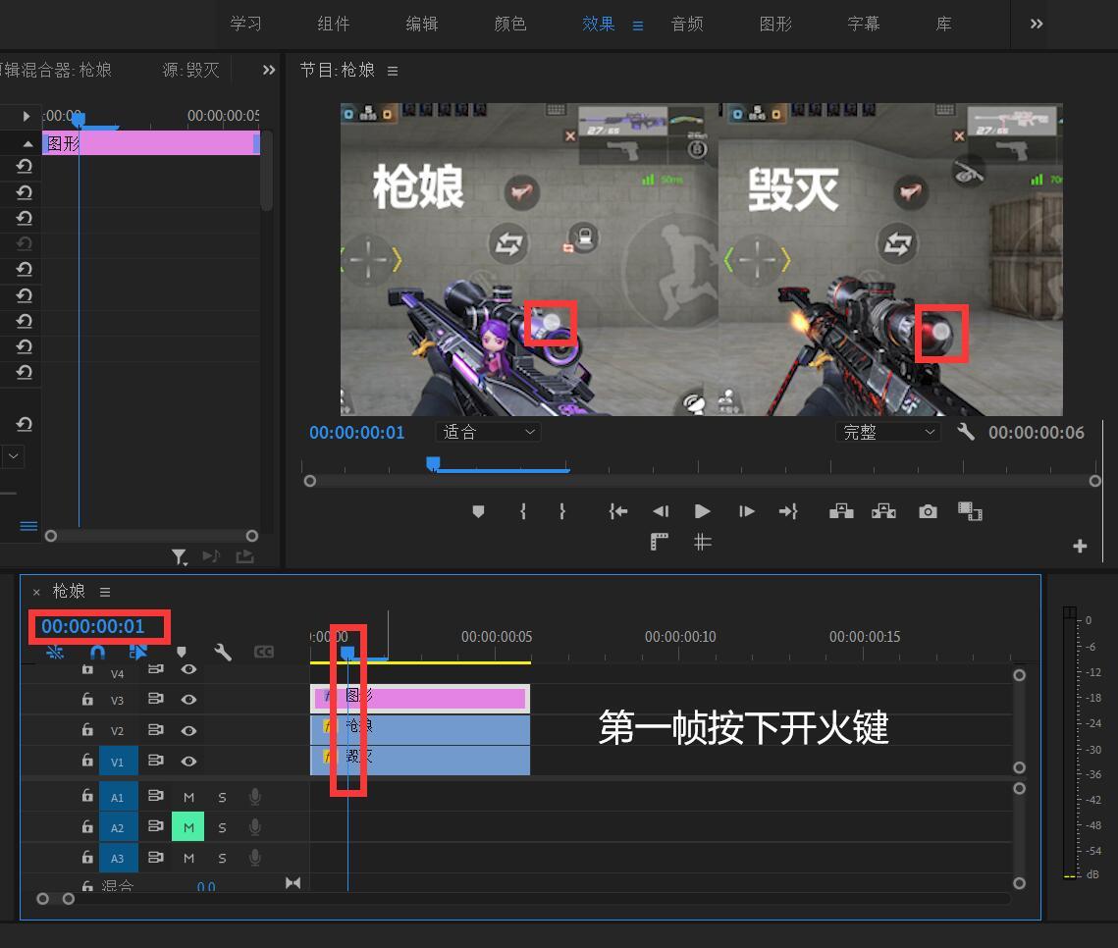The height and width of the screenshot is (948, 1118).
Task: Solo audio track A3
Action: coord(222,858)
